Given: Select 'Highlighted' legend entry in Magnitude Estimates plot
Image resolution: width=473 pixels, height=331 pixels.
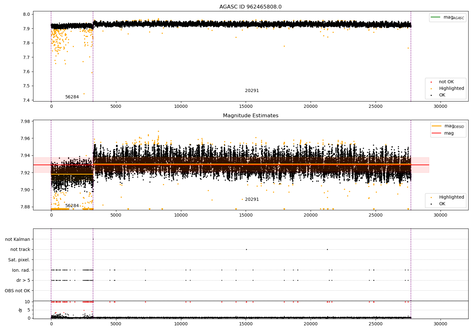Looking at the screenshot, I should (451, 197).
